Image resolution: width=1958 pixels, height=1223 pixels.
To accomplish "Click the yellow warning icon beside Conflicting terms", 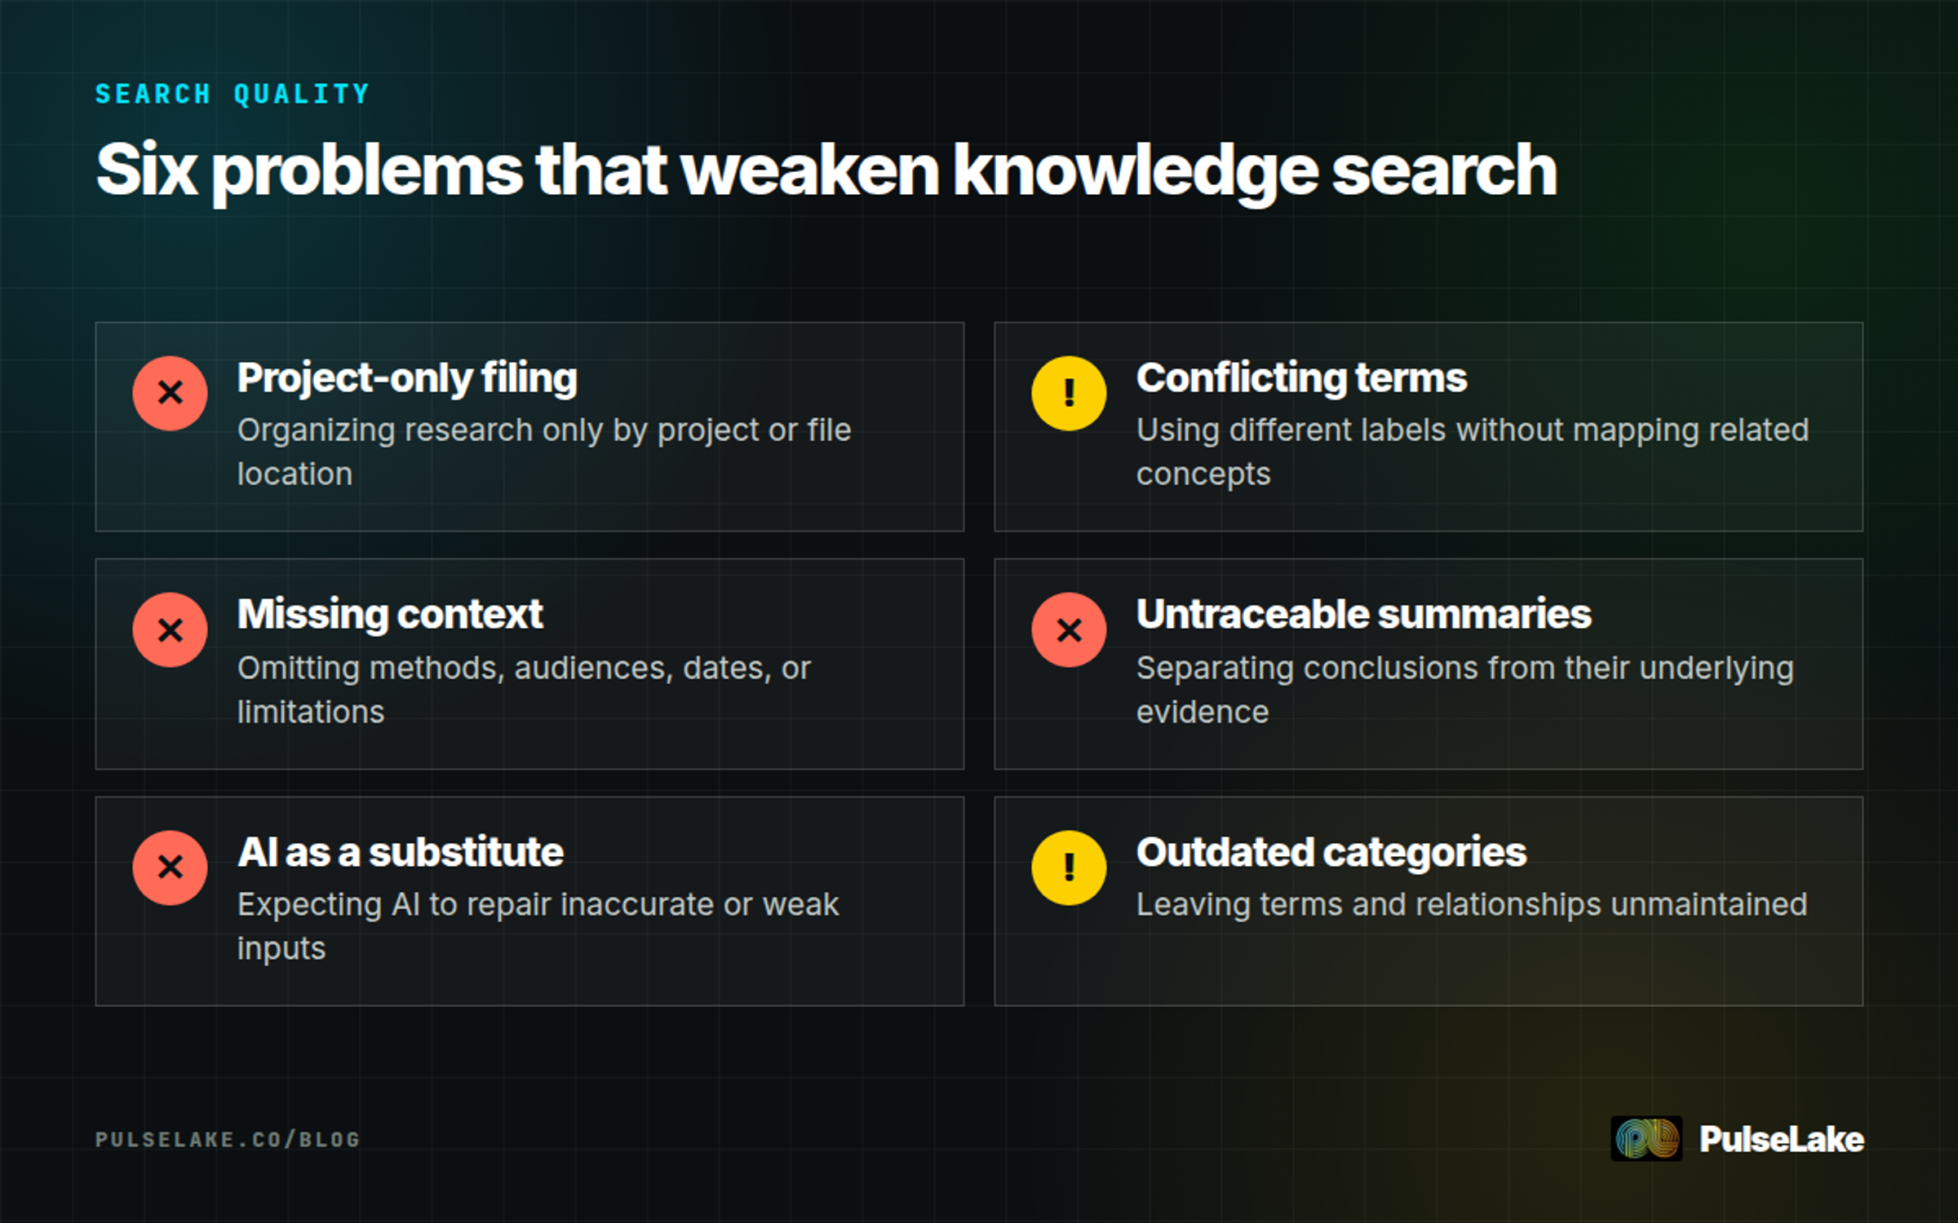I will coord(1069,393).
